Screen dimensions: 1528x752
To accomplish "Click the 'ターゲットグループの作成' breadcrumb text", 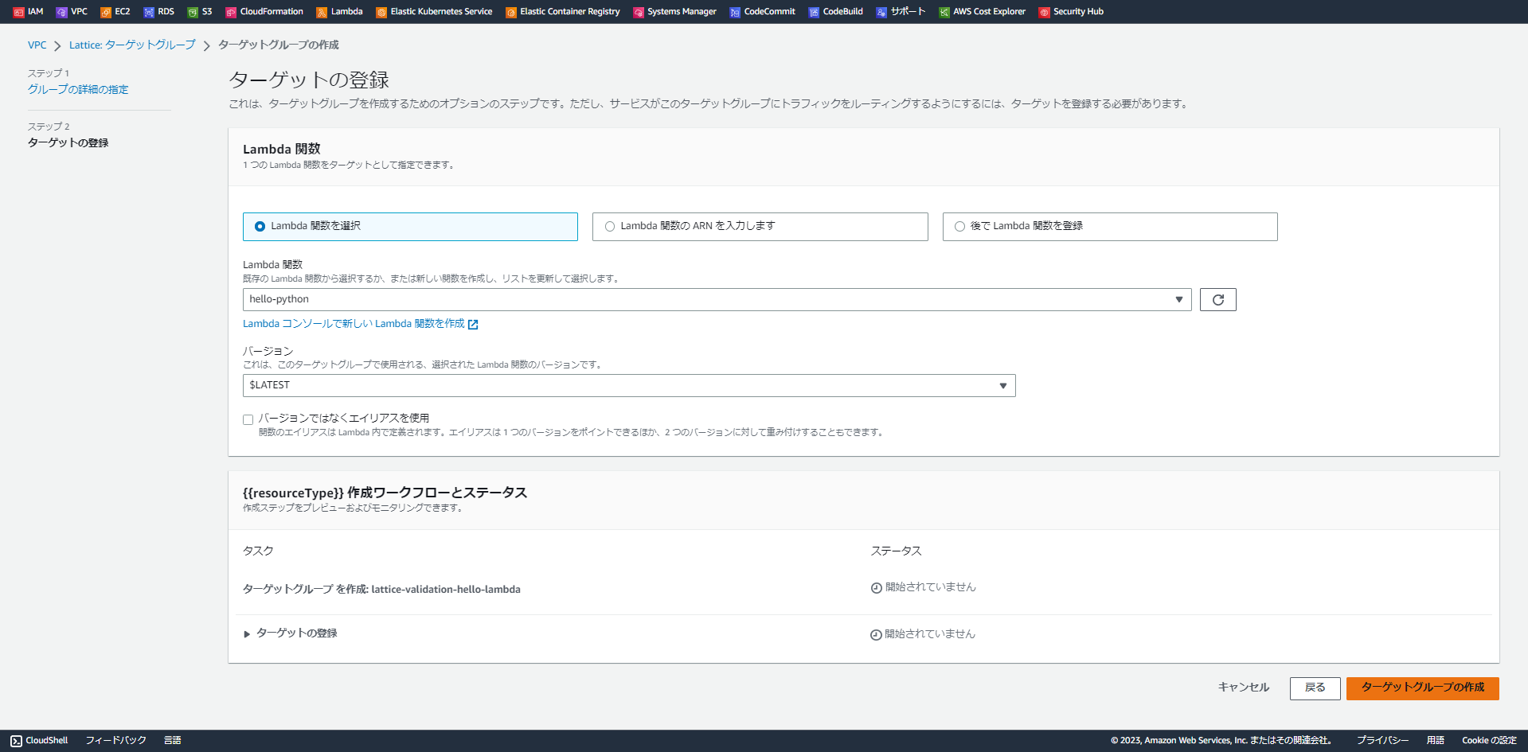I will click(279, 45).
